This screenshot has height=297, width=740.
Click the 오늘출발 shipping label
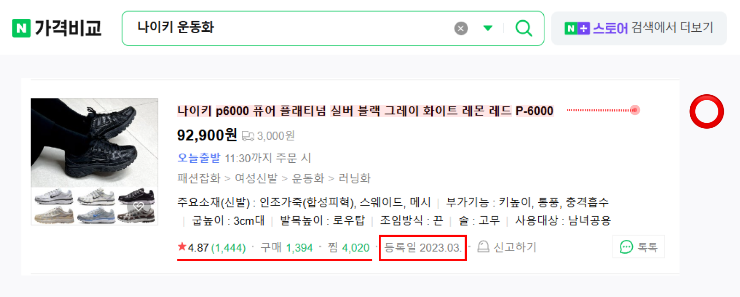[199, 158]
